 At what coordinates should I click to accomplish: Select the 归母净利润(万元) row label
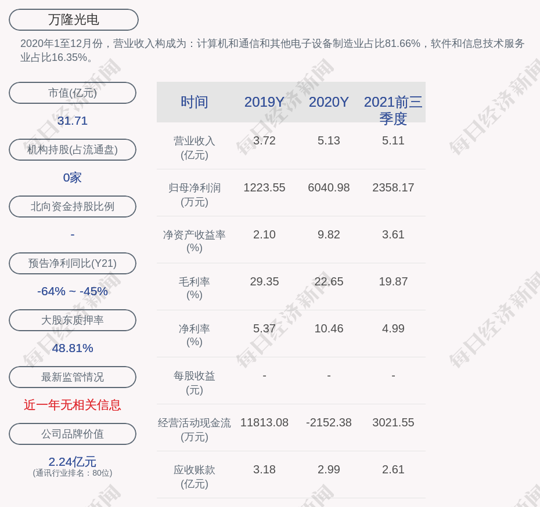pos(195,195)
